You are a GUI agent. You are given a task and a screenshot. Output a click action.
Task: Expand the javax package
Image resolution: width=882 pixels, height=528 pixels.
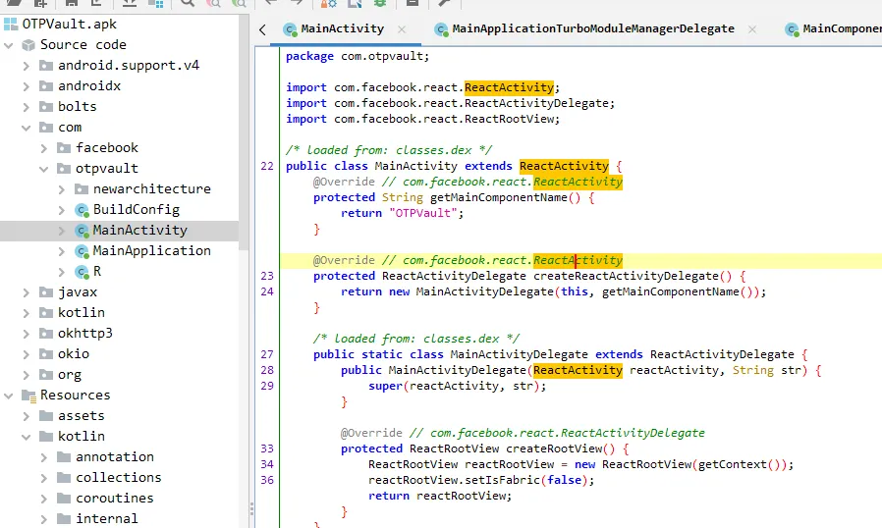pyautogui.click(x=26, y=292)
